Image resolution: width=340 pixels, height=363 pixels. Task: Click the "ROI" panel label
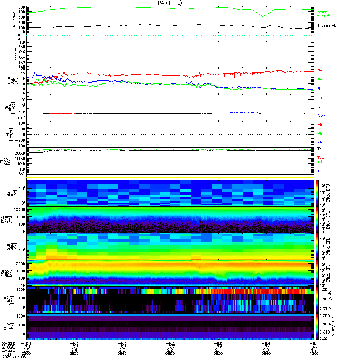(19, 37)
